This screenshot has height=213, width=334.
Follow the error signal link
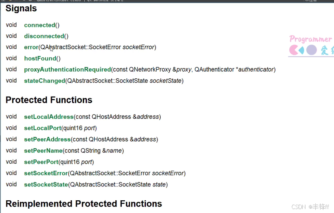pyautogui.click(x=31, y=47)
